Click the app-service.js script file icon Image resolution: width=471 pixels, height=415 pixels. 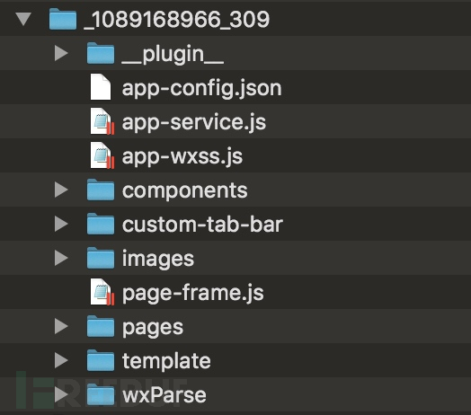[102, 121]
